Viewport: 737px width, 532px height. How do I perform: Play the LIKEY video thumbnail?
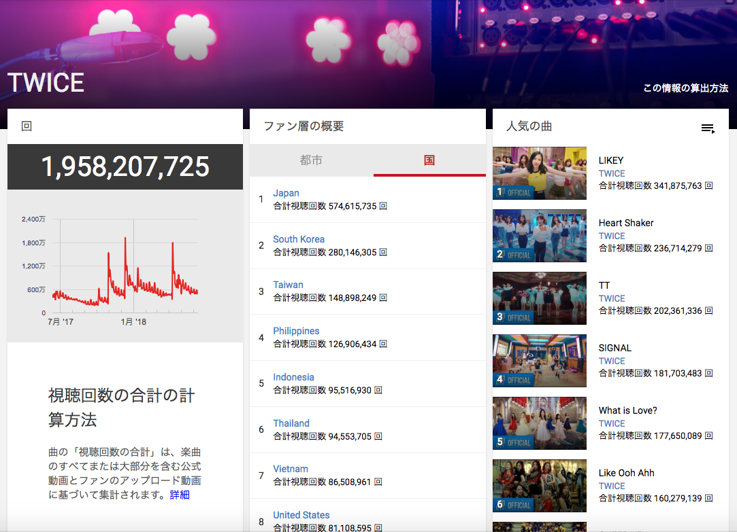pyautogui.click(x=540, y=173)
